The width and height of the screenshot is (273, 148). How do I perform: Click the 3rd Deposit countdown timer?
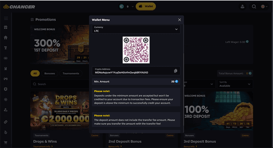pyautogui.click(x=238, y=125)
